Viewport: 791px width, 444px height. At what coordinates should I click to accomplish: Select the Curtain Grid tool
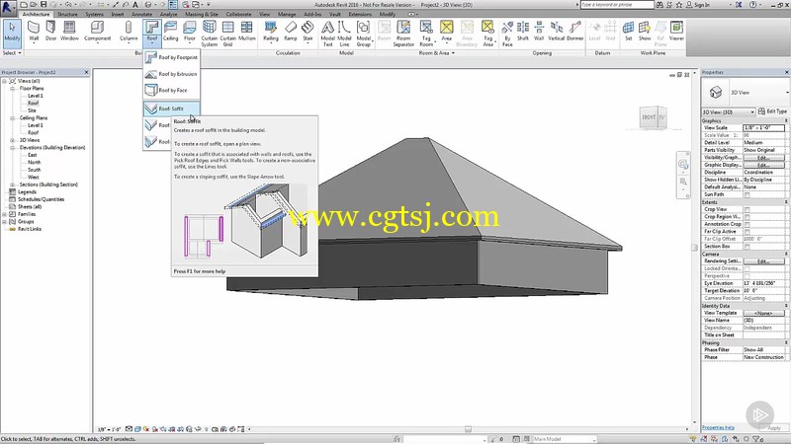228,34
